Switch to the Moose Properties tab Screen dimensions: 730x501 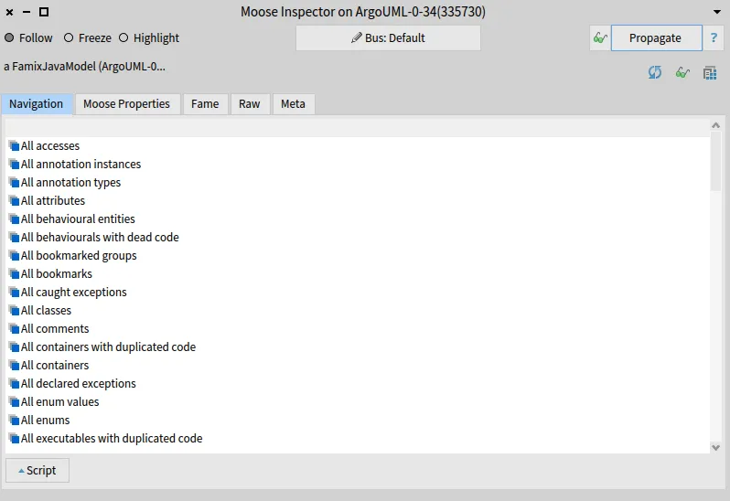click(126, 104)
